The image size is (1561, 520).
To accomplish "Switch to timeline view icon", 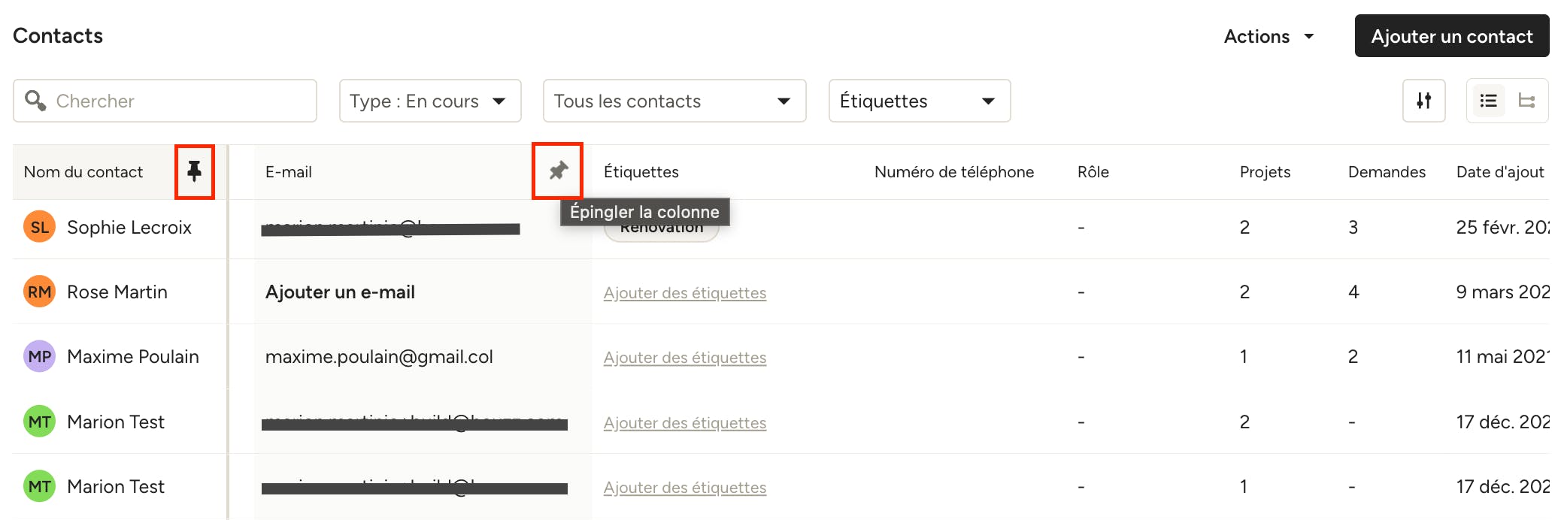I will coord(1526,101).
